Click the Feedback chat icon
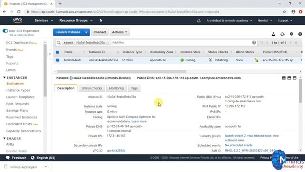The height and width of the screenshot is (172, 305). click(x=8, y=158)
